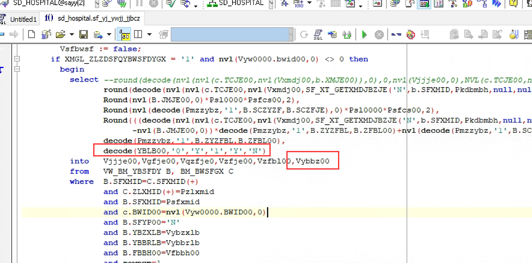Click the 'Vsfbwsf := false;' code line
Screen dimensions: 532x263
pyautogui.click(x=100, y=49)
